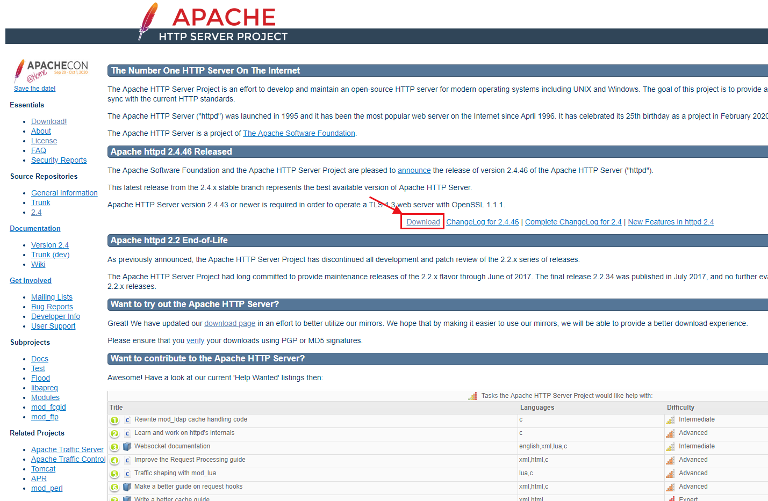Open General Information under Source Repositories
Screen dimensions: 768x501
tap(64, 193)
